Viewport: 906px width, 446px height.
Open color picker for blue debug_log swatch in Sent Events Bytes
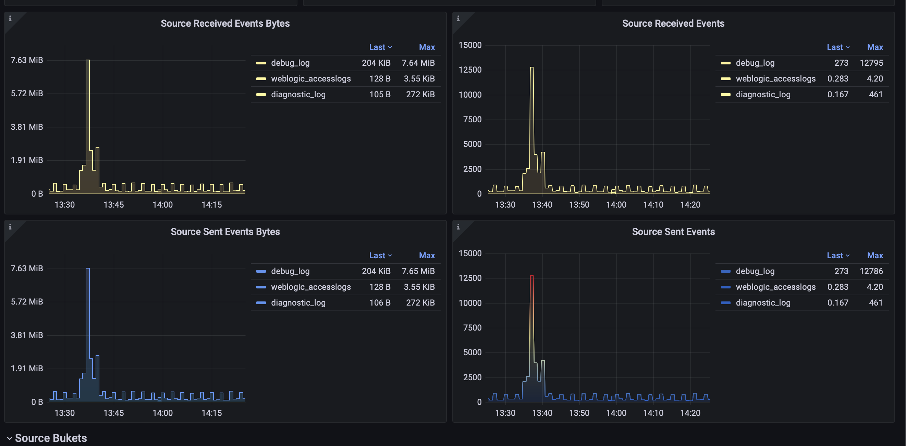[x=261, y=271]
